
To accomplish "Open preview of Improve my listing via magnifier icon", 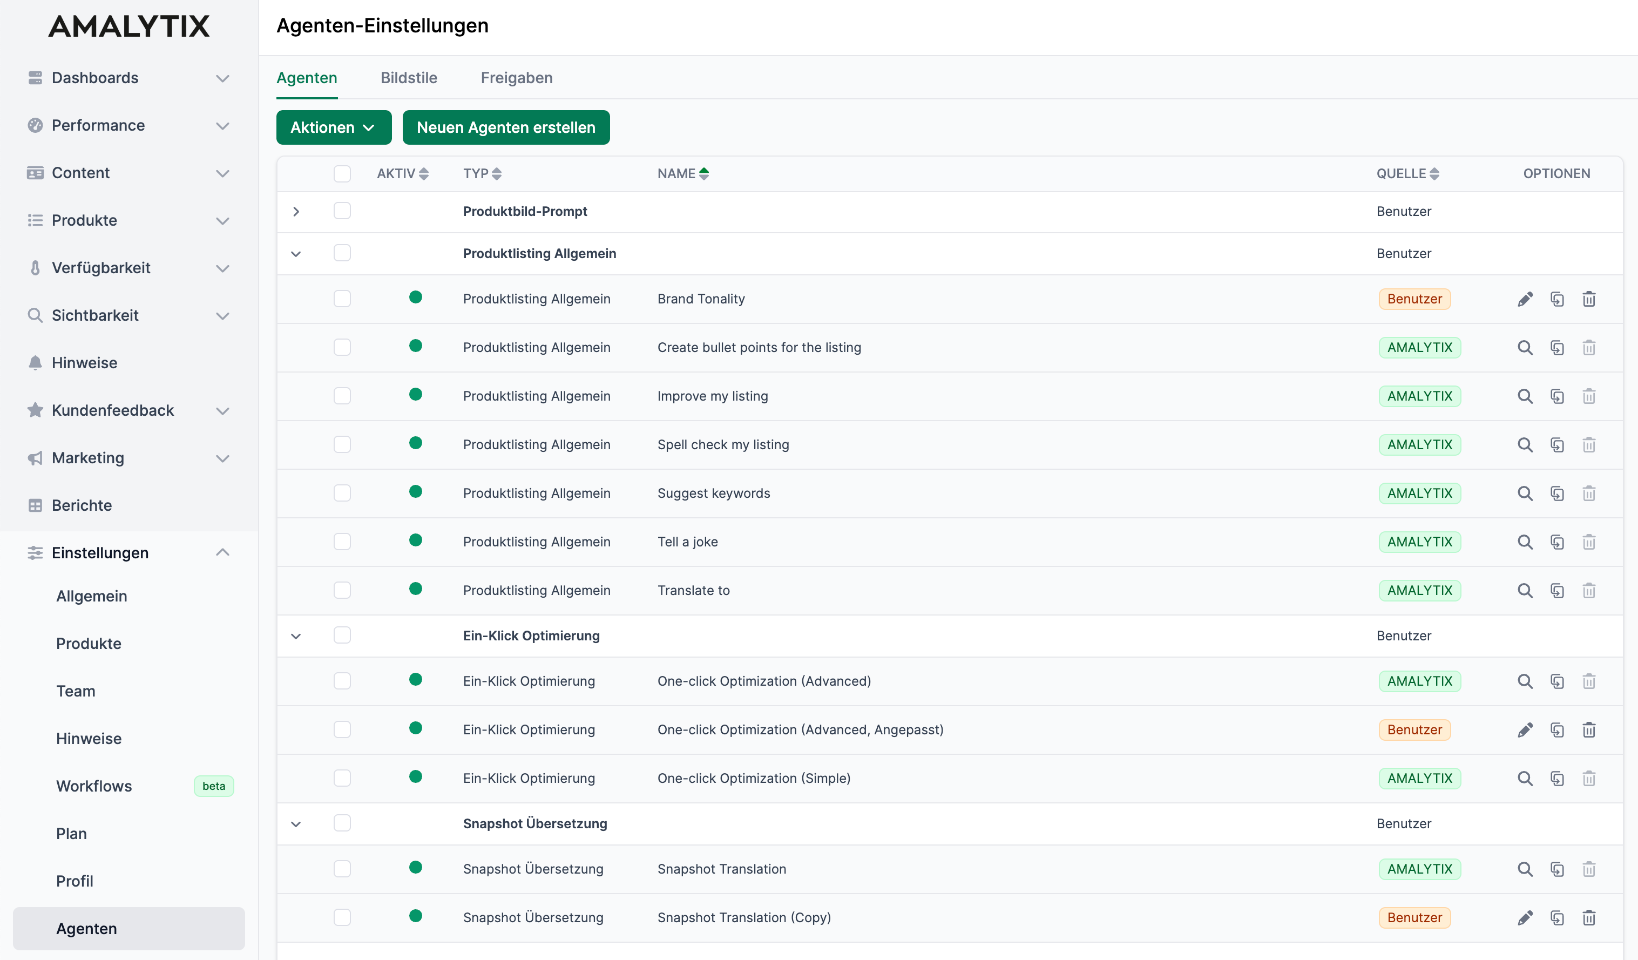I will click(1524, 396).
